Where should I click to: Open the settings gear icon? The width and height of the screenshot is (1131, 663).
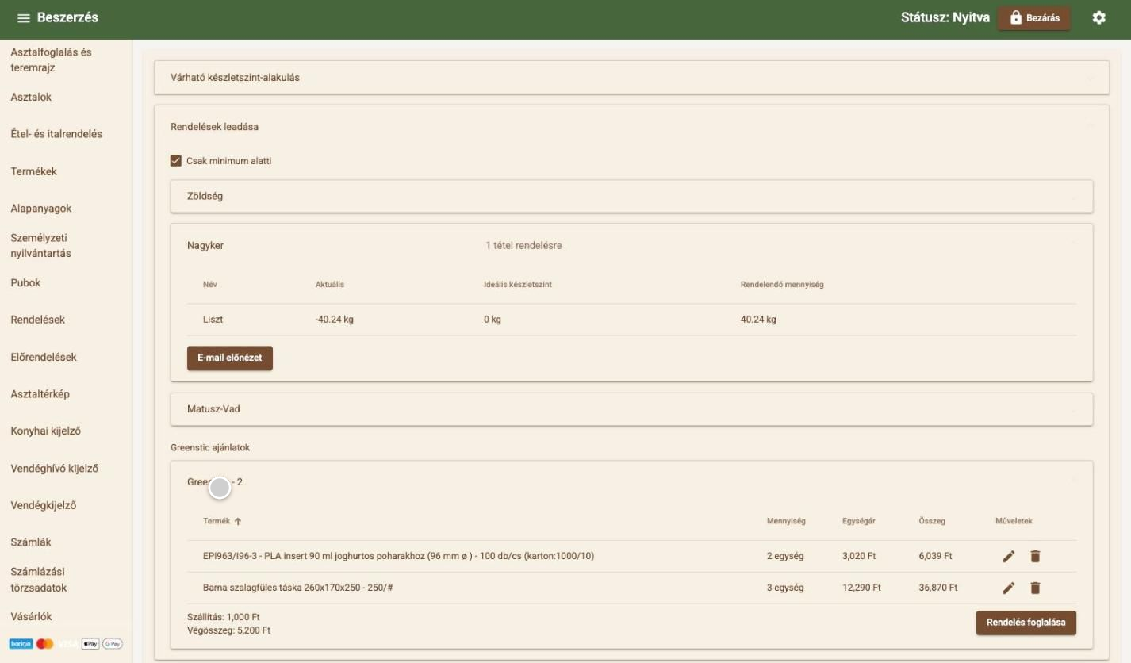pos(1098,17)
